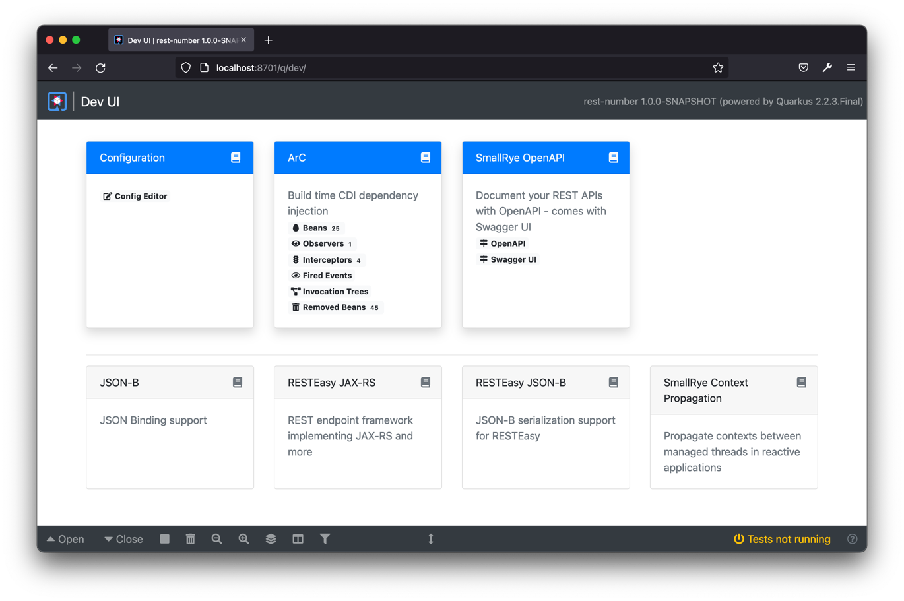904x601 pixels.
Task: Open the Fired Events link
Action: [x=322, y=276]
